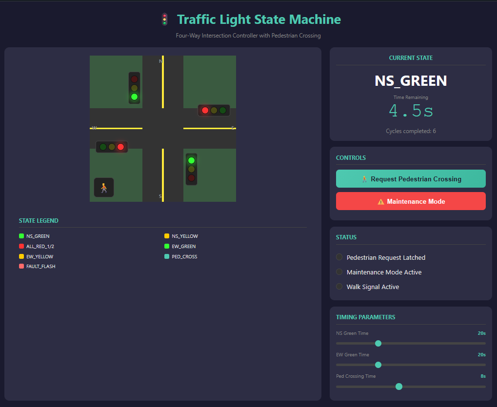
Task: Click the Maintenance Mode Active indicator
Action: (x=339, y=271)
